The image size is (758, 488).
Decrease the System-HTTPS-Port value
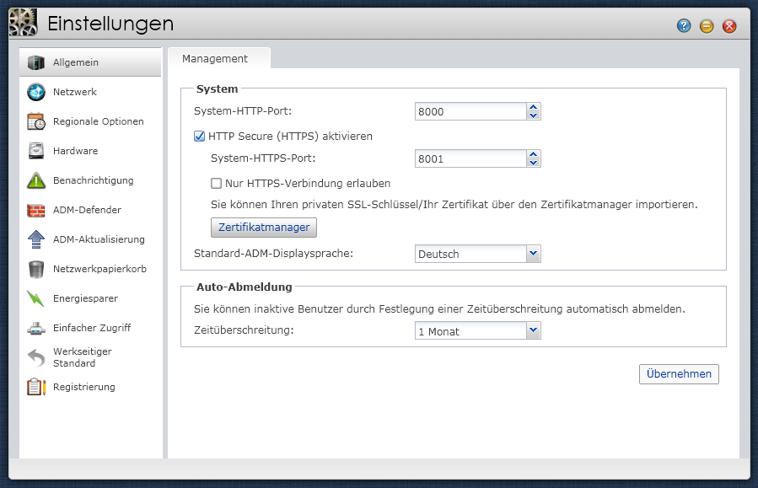pyautogui.click(x=533, y=163)
